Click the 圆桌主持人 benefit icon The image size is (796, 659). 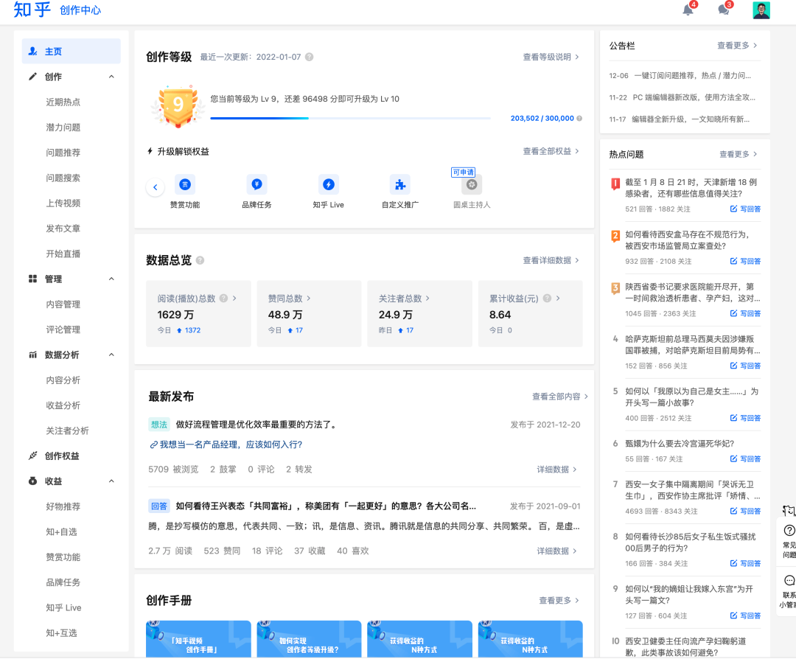click(x=472, y=184)
